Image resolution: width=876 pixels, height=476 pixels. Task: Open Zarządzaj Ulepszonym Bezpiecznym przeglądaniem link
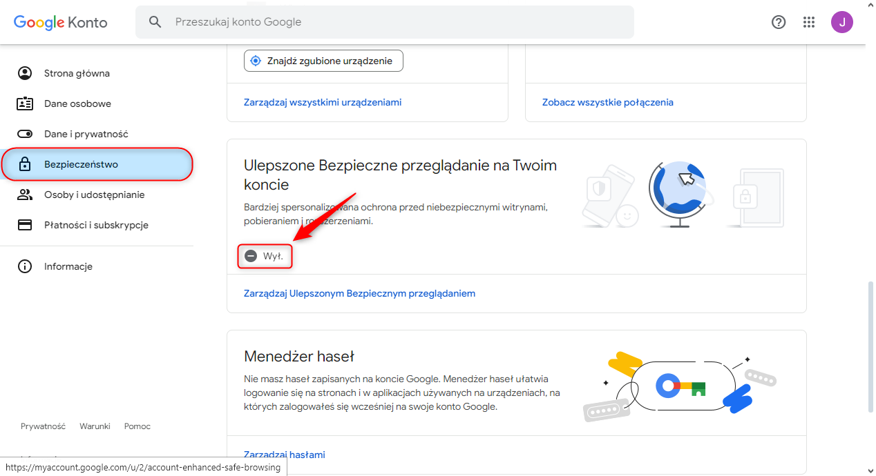(x=359, y=293)
